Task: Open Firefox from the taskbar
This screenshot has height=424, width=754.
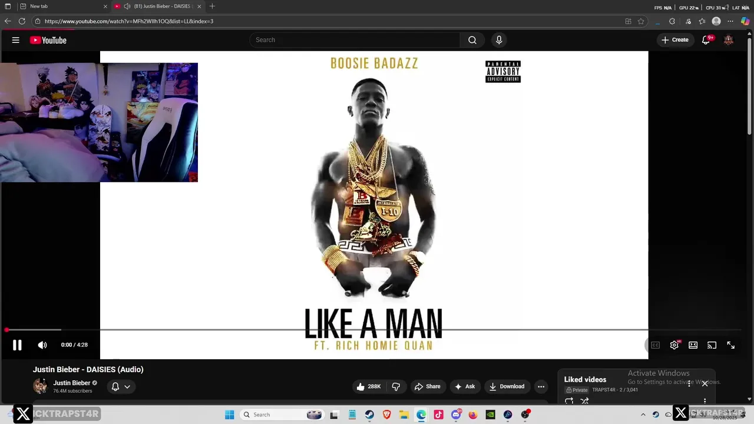Action: click(x=473, y=415)
